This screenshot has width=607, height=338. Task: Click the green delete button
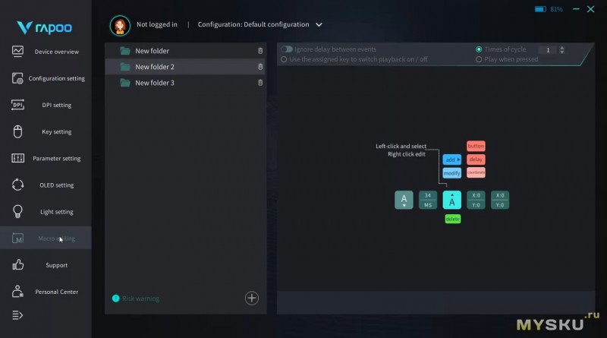[x=452, y=219]
